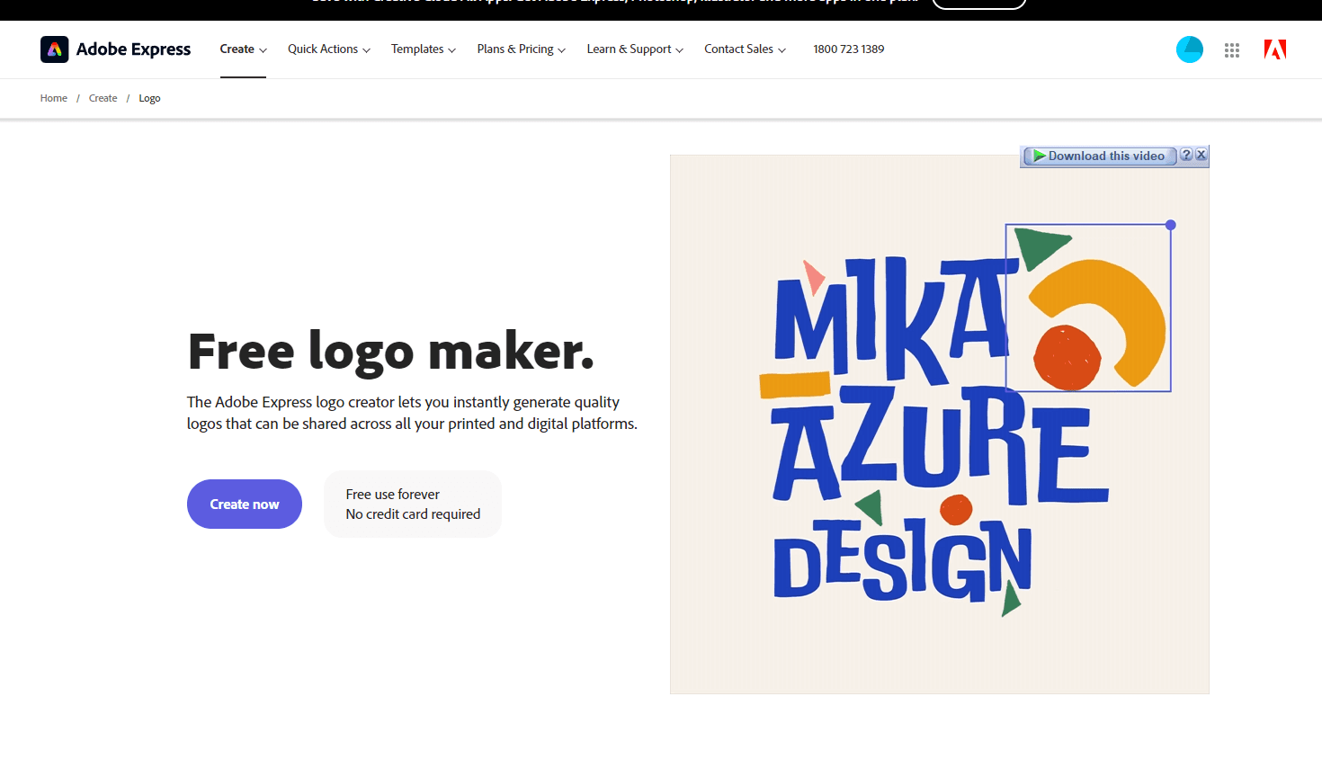Open the help question mark on download bar
The image size is (1322, 768).
(1187, 154)
